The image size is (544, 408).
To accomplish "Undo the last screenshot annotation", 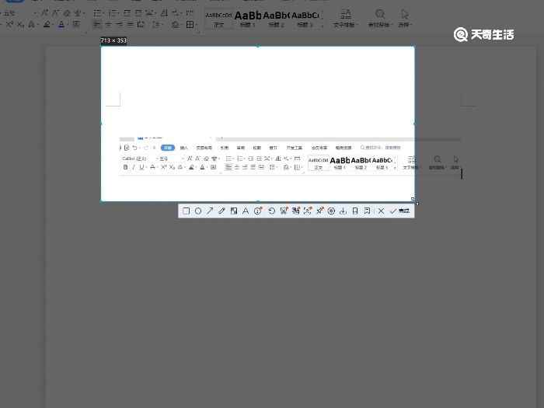I will [272, 211].
